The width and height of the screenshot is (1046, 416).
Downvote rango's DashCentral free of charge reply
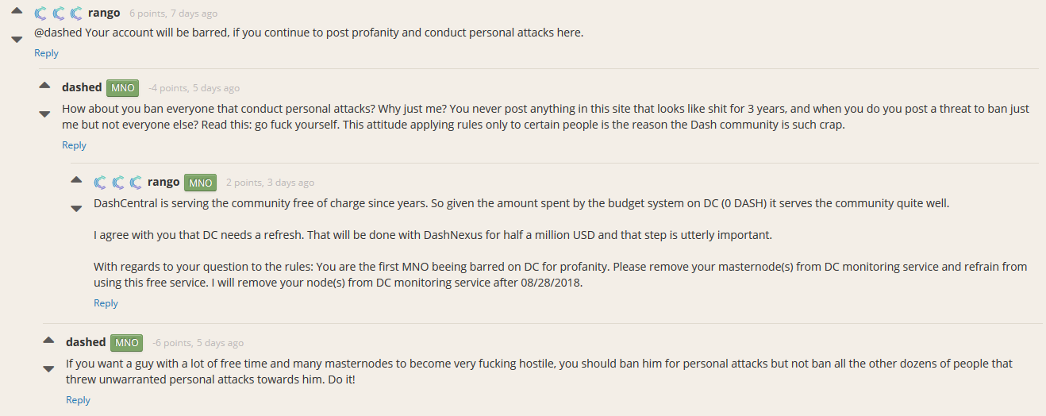77,208
